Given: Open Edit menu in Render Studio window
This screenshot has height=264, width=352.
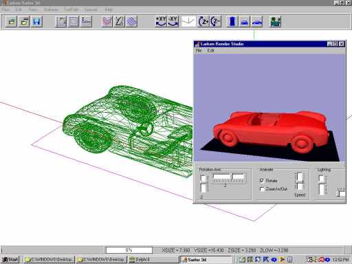Looking at the screenshot, I should 210,50.
